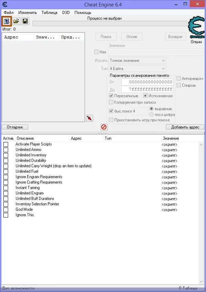Screen dimensions: 206x292
Task: Click the red no-entry clear icon
Action: [104, 127]
